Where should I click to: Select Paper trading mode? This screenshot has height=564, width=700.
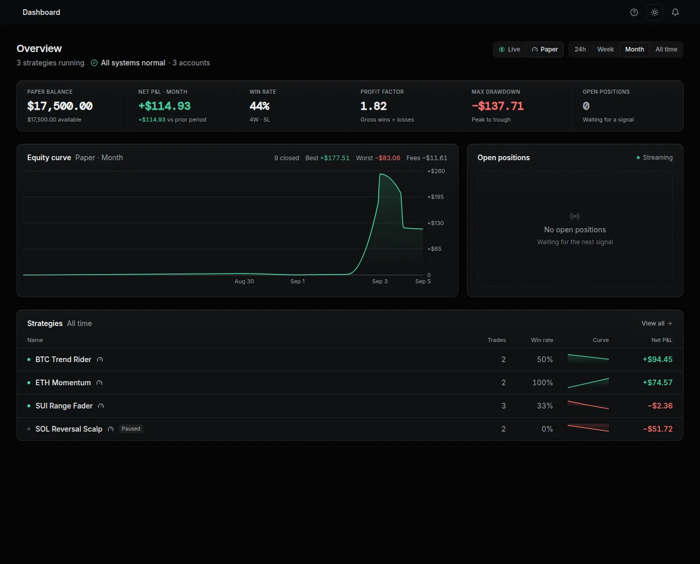[545, 49]
